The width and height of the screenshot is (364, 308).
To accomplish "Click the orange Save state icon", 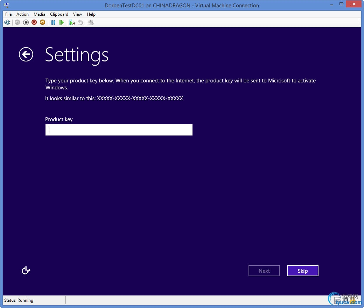I will [x=42, y=22].
